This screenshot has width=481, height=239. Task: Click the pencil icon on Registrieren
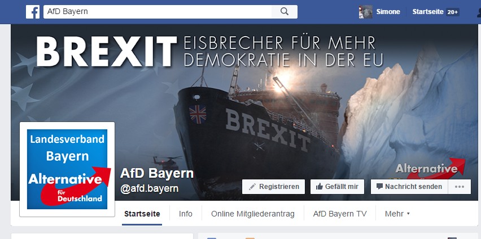pos(252,187)
